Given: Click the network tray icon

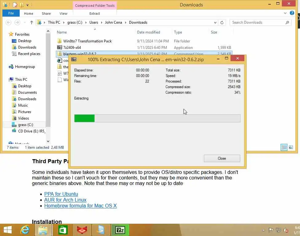Looking at the screenshot, I should click(278, 230).
